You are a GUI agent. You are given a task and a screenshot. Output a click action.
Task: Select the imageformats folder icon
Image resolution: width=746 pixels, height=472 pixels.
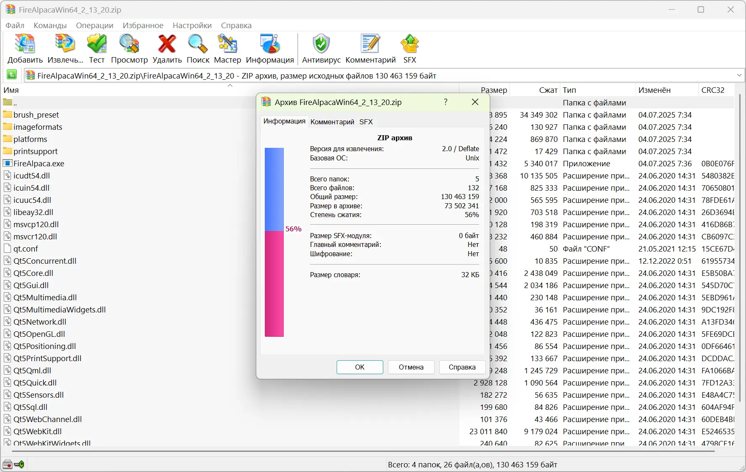[x=8, y=127]
